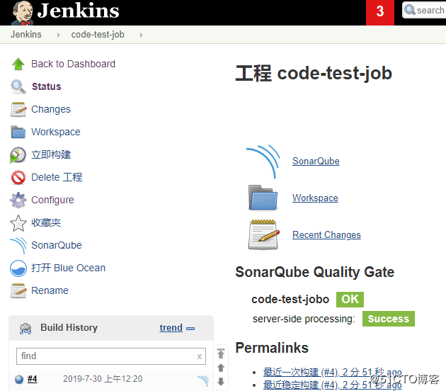Open code-test-job breadcrumb link
Image resolution: width=446 pixels, height=391 pixels.
(98, 35)
